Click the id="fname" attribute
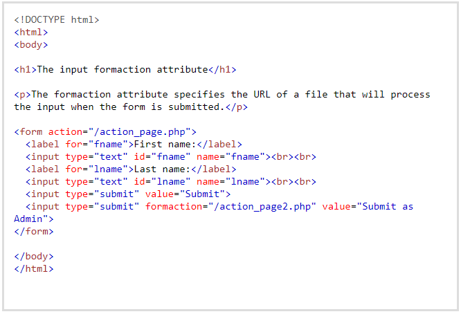 162,157
